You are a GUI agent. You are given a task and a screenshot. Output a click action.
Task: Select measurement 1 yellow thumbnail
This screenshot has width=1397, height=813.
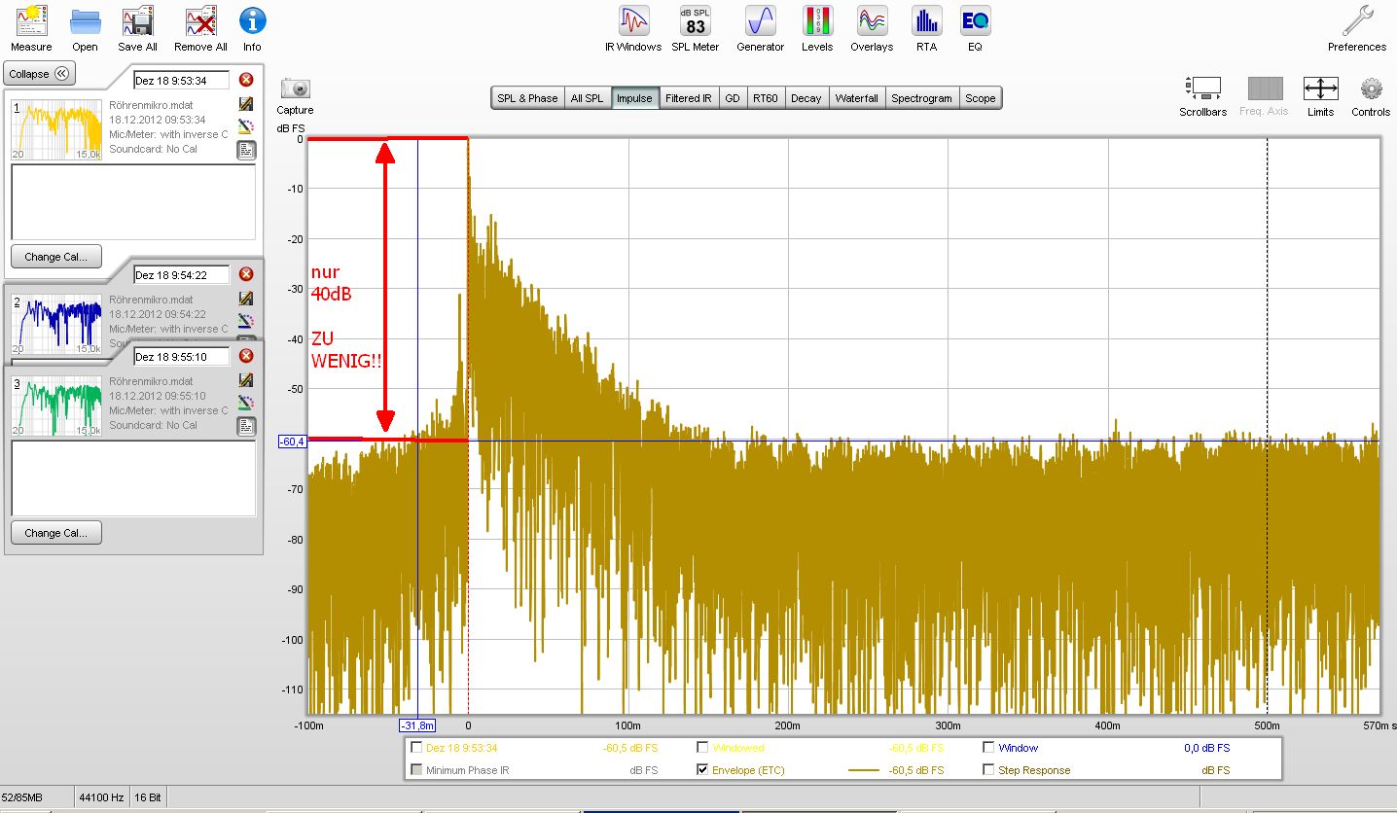click(x=56, y=129)
